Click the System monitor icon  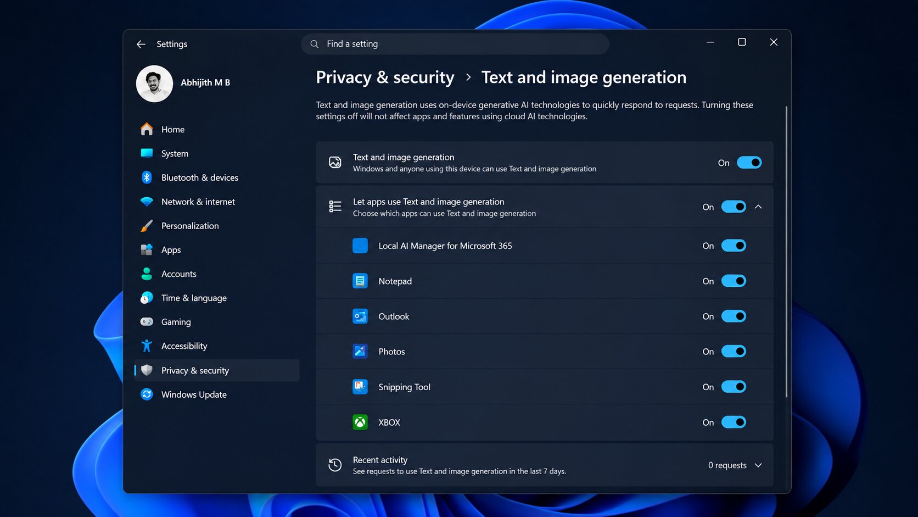pyautogui.click(x=147, y=153)
